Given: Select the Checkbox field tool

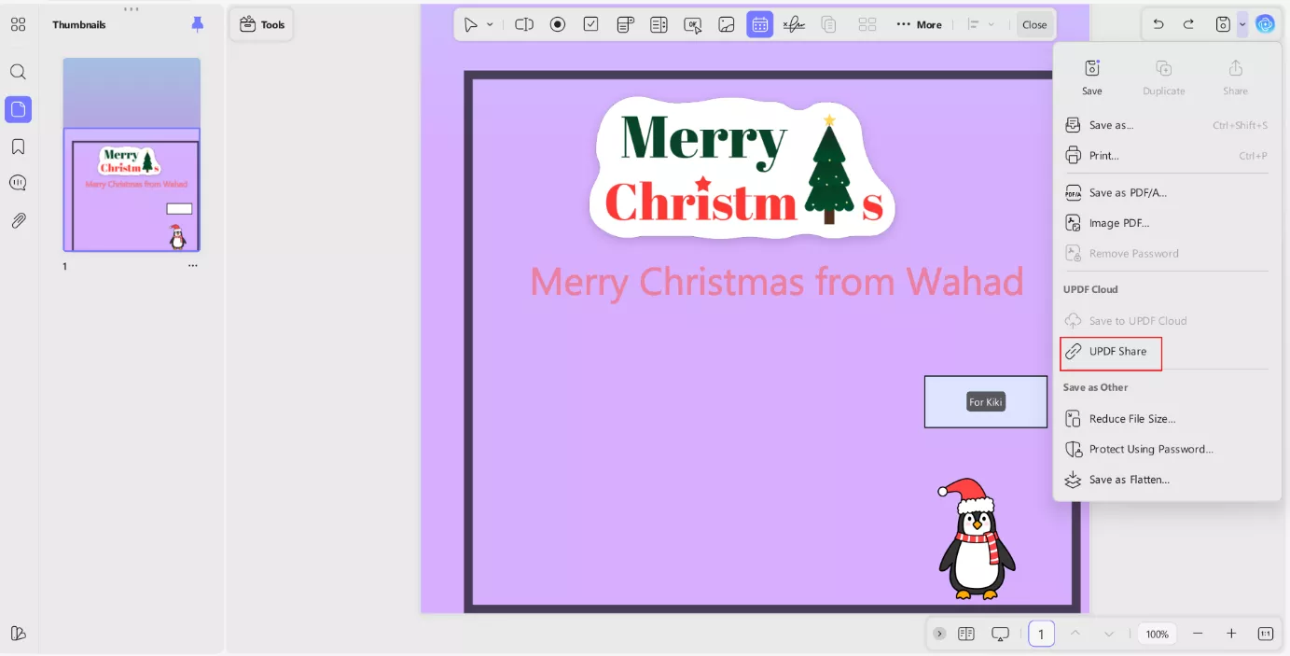Looking at the screenshot, I should [590, 24].
